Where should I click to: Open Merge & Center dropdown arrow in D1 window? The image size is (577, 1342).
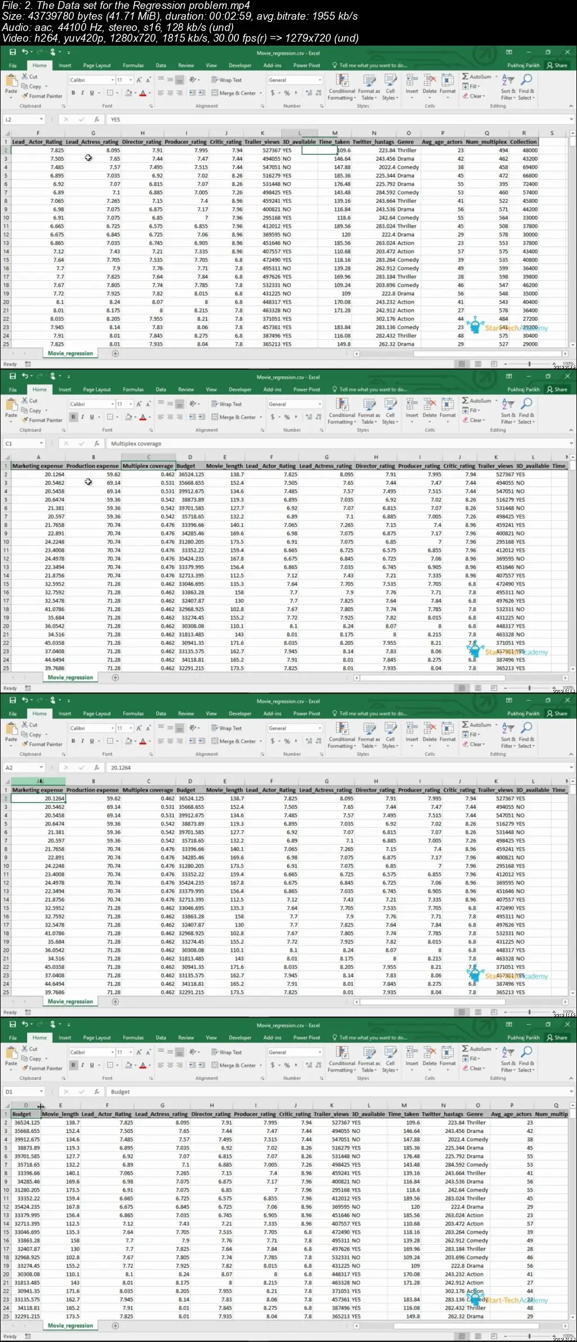tap(261, 1065)
